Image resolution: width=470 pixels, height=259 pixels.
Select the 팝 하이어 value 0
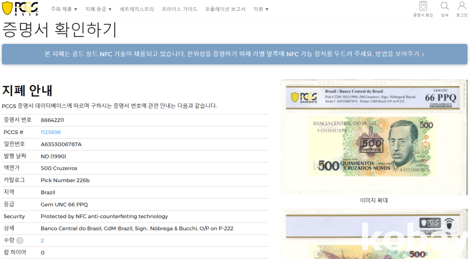coord(42,253)
